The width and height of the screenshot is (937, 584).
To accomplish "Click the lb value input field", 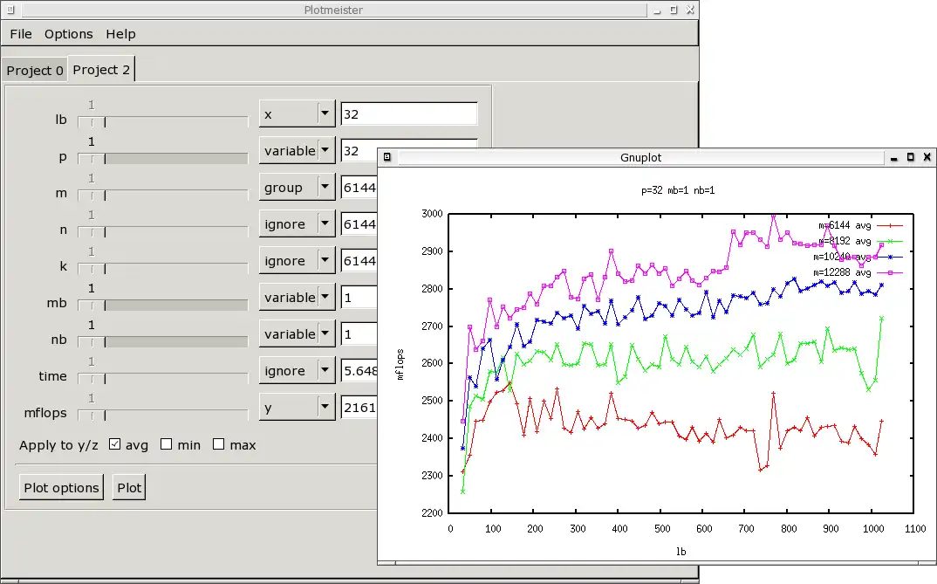I will pyautogui.click(x=409, y=114).
